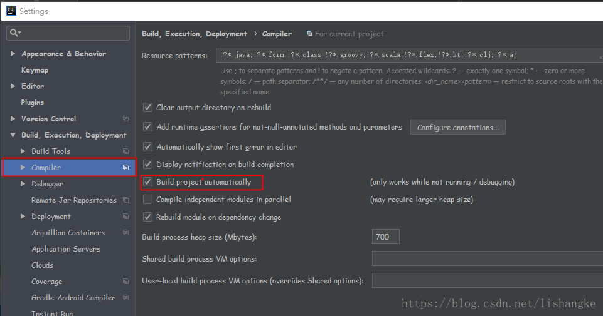Viewport: 603px width, 316px height.
Task: Open the Application Servers settings page
Action: point(66,249)
